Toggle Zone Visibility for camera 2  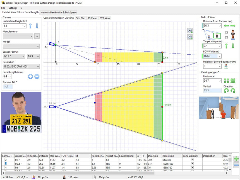(192, 160)
